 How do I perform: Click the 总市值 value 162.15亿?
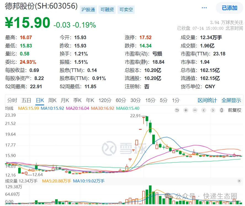pos(210,70)
